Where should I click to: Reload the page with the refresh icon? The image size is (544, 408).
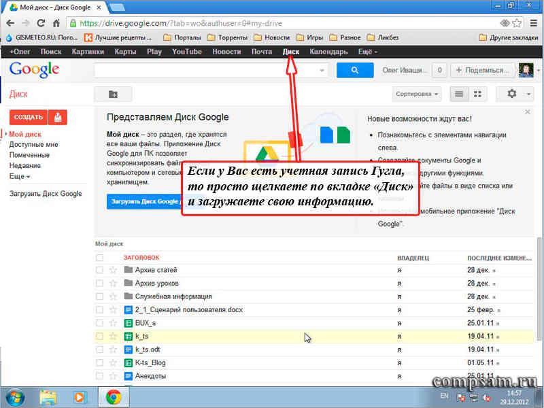41,23
